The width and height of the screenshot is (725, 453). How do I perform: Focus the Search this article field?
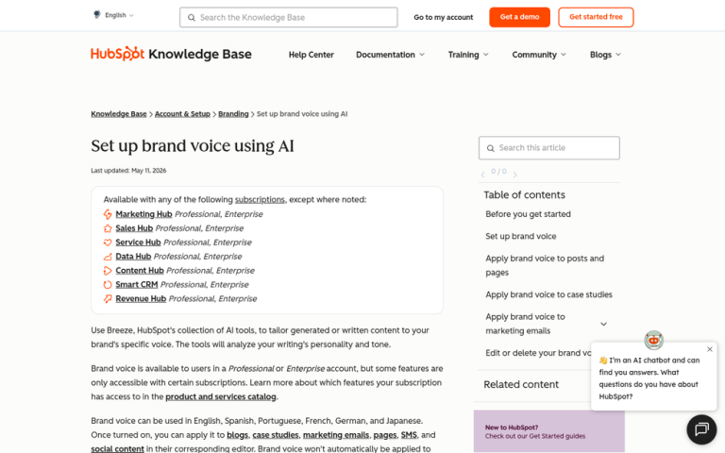pyautogui.click(x=548, y=148)
